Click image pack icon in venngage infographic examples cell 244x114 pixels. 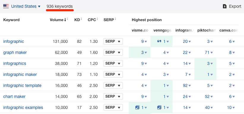pos(159,107)
